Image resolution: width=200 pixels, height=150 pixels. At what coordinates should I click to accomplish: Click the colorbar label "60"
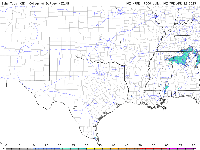coord(167,145)
